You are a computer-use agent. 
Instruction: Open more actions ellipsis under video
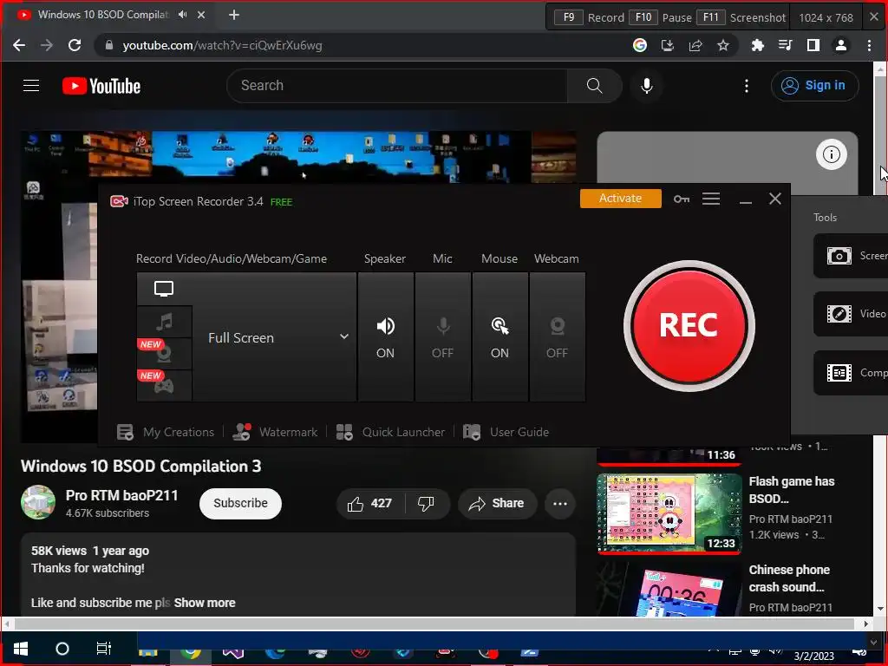[560, 504]
